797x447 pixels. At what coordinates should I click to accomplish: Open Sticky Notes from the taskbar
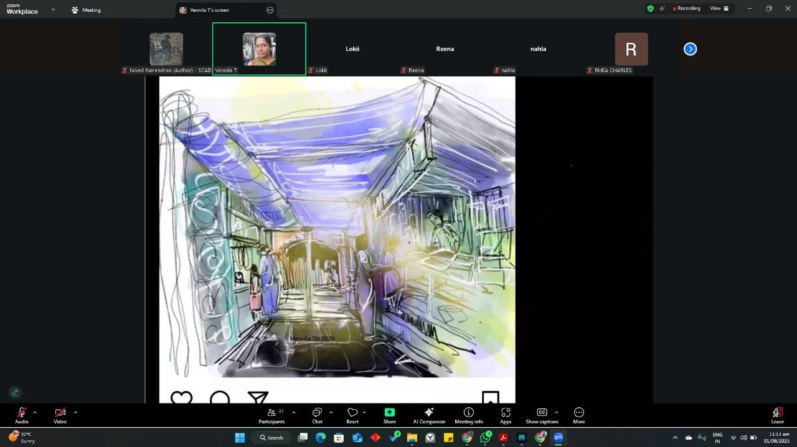click(448, 438)
